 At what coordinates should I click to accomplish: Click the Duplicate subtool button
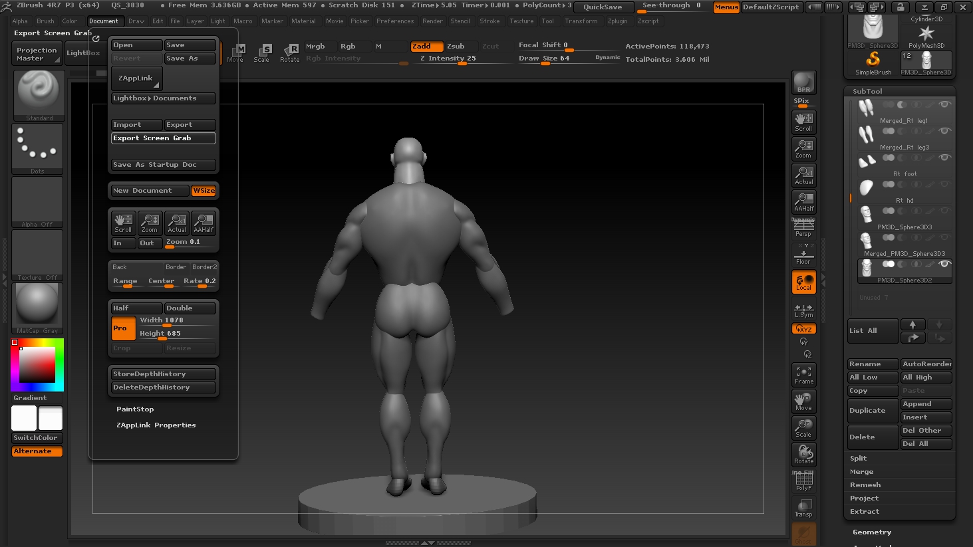[x=873, y=411]
